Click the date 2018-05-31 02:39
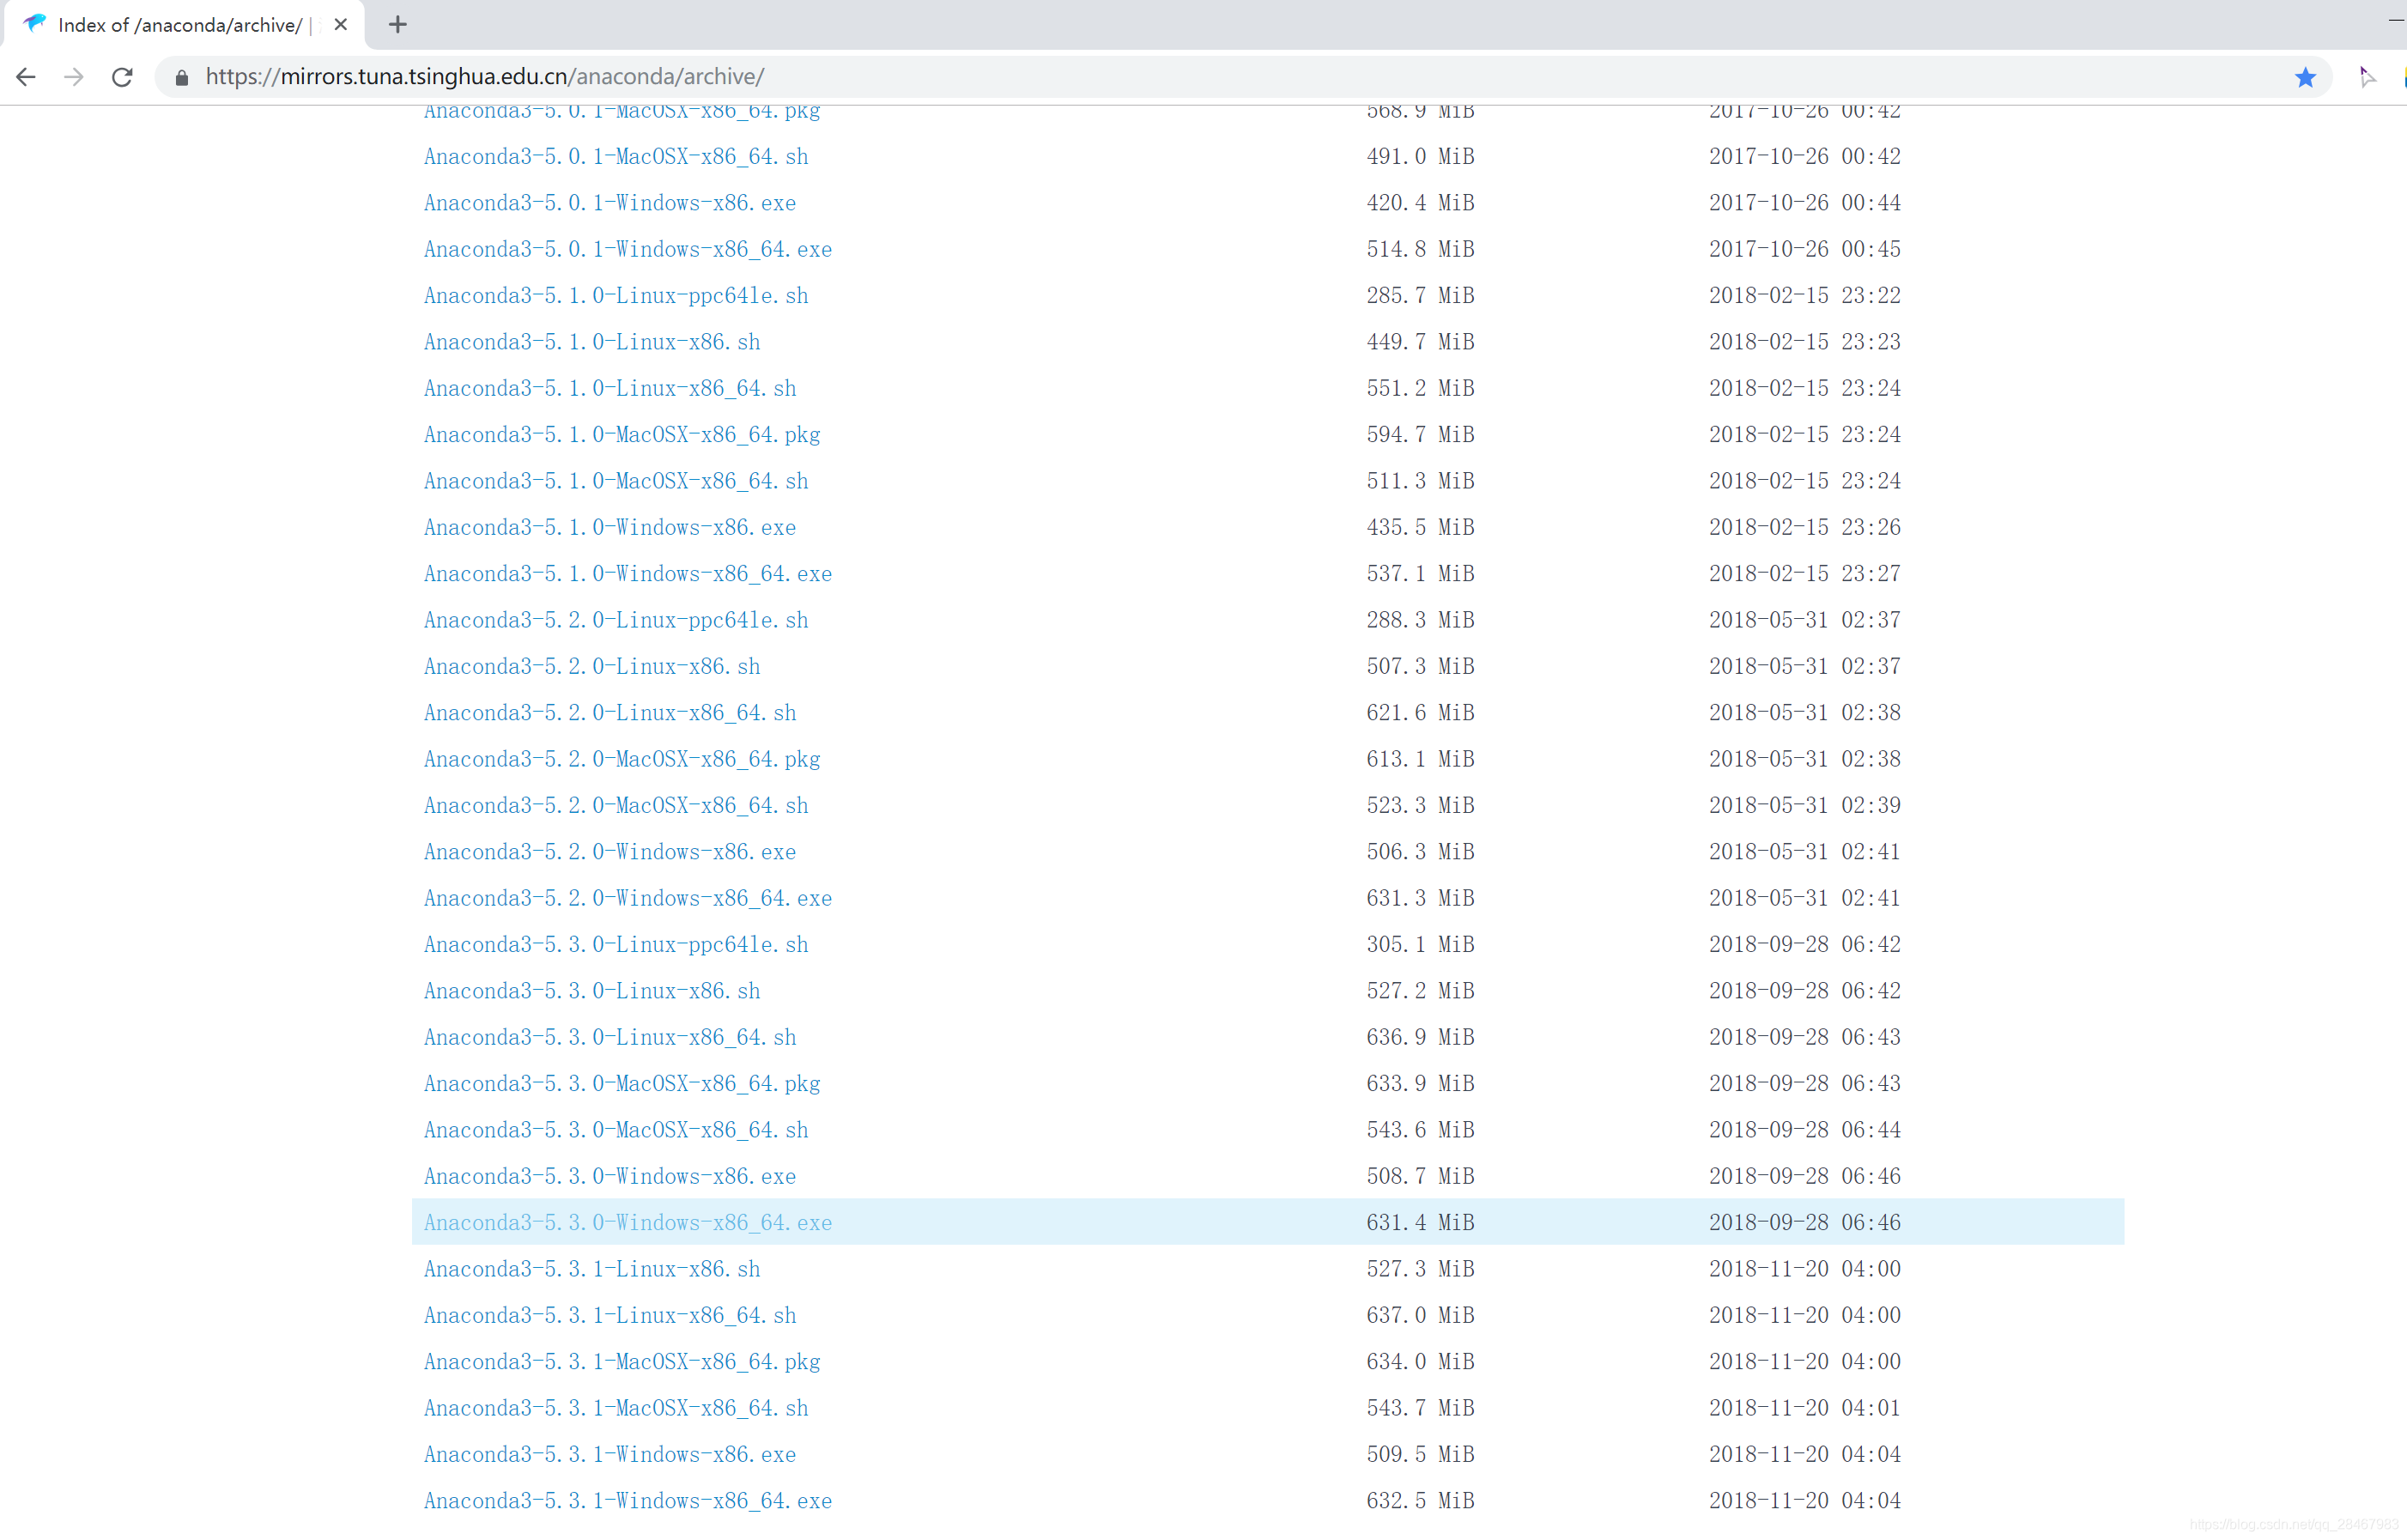The image size is (2407, 1540). click(1805, 805)
